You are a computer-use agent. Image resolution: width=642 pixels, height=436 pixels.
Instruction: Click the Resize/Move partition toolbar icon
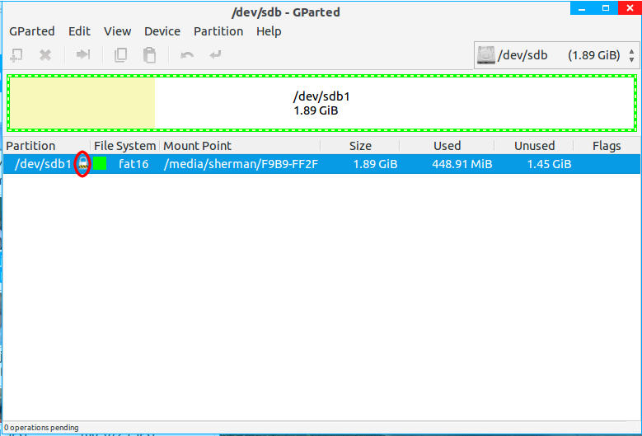point(83,55)
